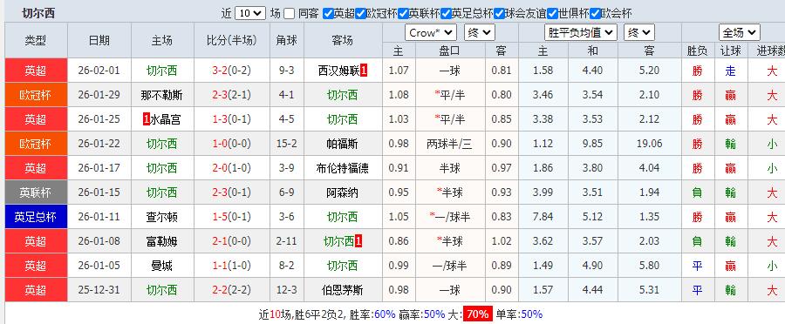Click the 单率:50% statistic
The image size is (785, 324).
click(x=519, y=314)
